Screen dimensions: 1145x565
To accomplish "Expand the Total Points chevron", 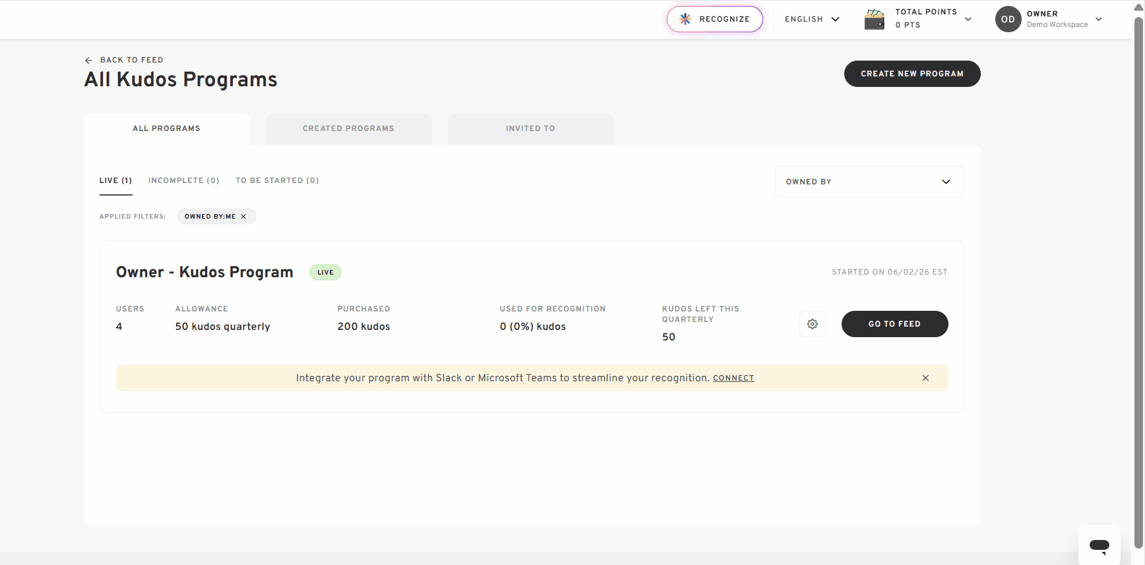I will pyautogui.click(x=968, y=19).
